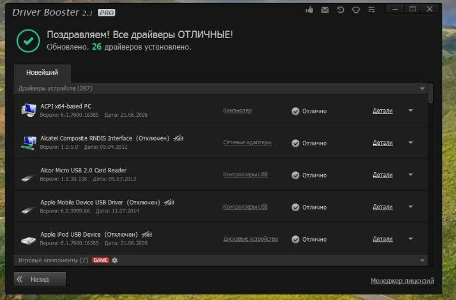Click status checkmark for Alcor Micro USB
Viewport: 456px width, 300px height.
[295, 175]
